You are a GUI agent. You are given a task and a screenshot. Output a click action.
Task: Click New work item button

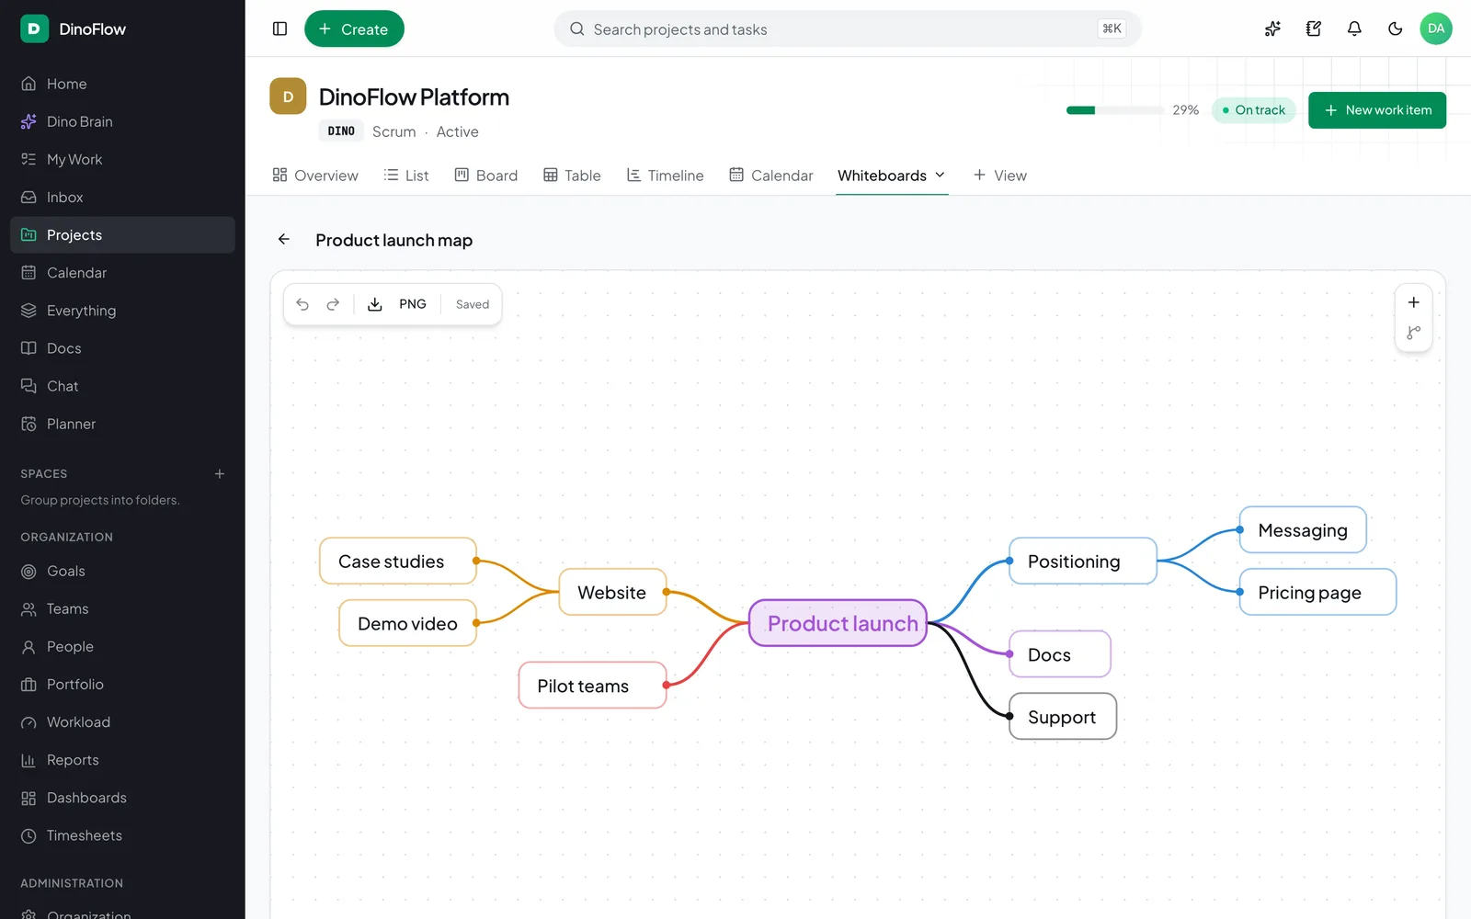point(1377,110)
